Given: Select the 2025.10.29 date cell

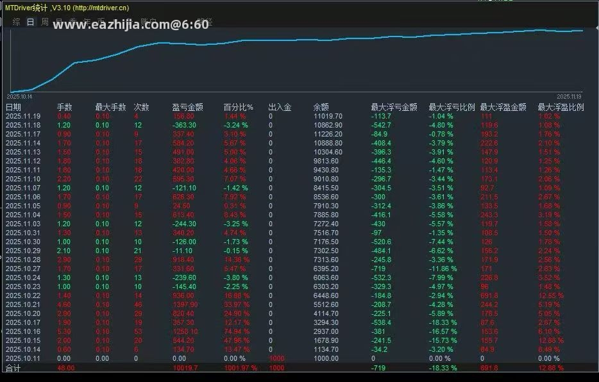Looking at the screenshot, I should [x=23, y=251].
